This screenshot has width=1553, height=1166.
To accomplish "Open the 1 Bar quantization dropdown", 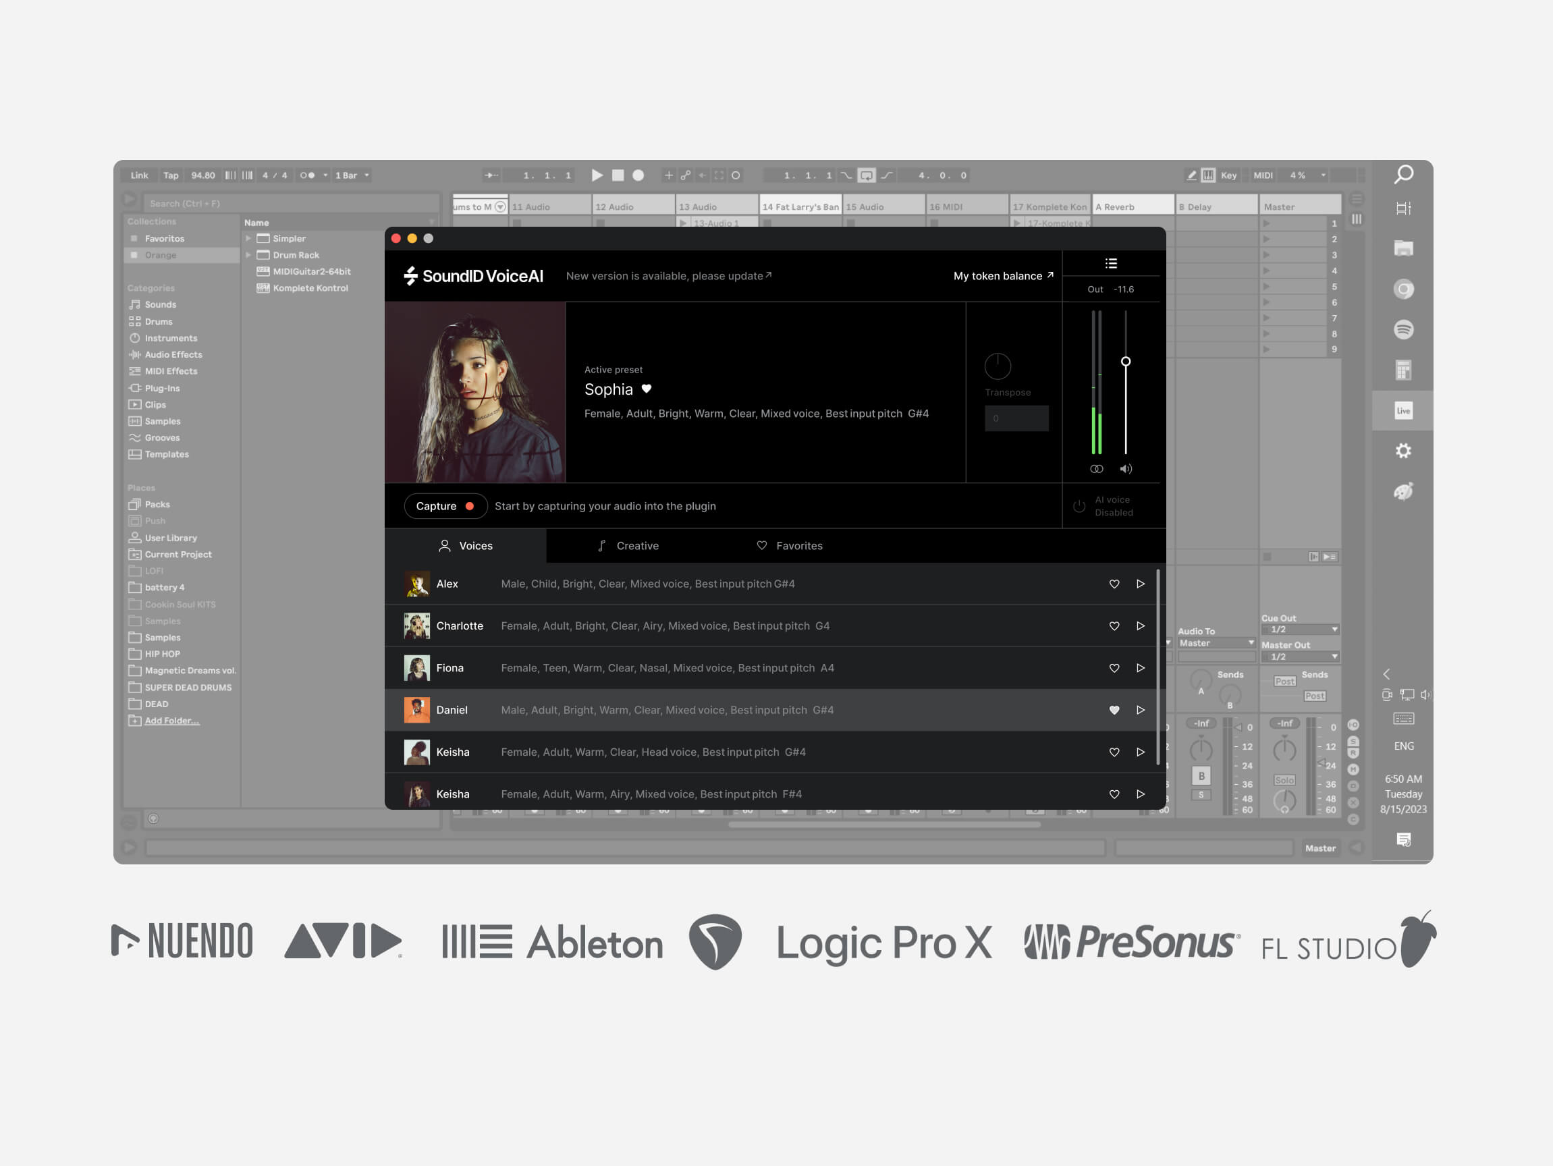I will [352, 175].
